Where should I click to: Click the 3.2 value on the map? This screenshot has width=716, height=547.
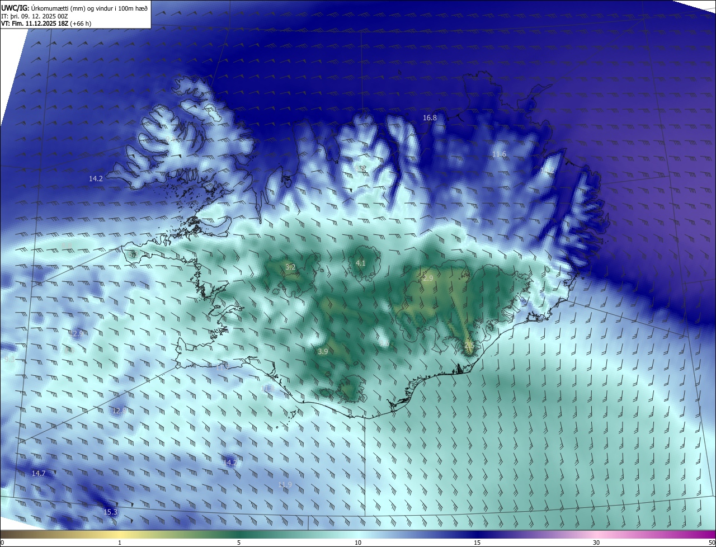pos(290,267)
